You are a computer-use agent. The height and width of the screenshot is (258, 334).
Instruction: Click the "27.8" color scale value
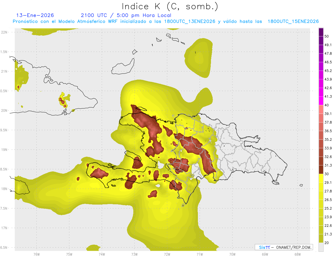coord(328,191)
